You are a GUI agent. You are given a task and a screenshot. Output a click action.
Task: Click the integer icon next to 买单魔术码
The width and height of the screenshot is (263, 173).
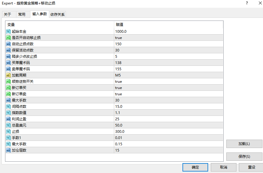pos(8,63)
